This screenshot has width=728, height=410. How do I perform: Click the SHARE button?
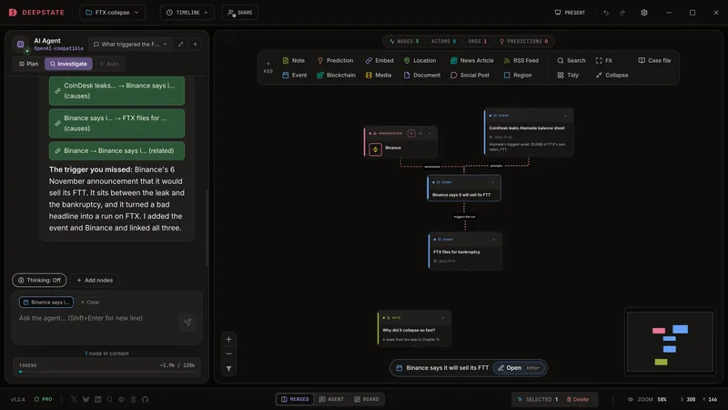240,13
